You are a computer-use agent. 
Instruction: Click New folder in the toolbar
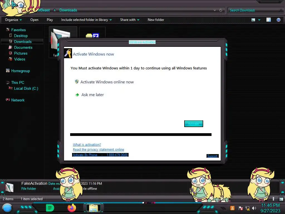click(156, 20)
